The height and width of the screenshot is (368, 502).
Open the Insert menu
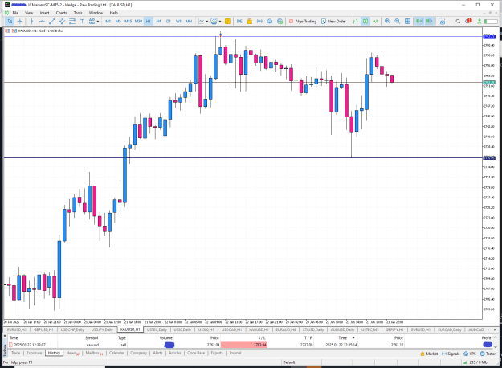point(44,13)
